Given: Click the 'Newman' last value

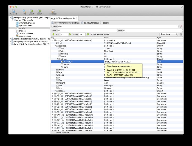Looking at the screenshot, I should 108,88.
